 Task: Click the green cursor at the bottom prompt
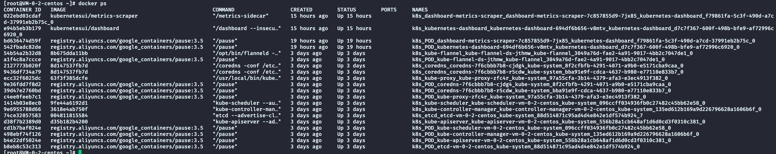pyautogui.click(x=80, y=152)
